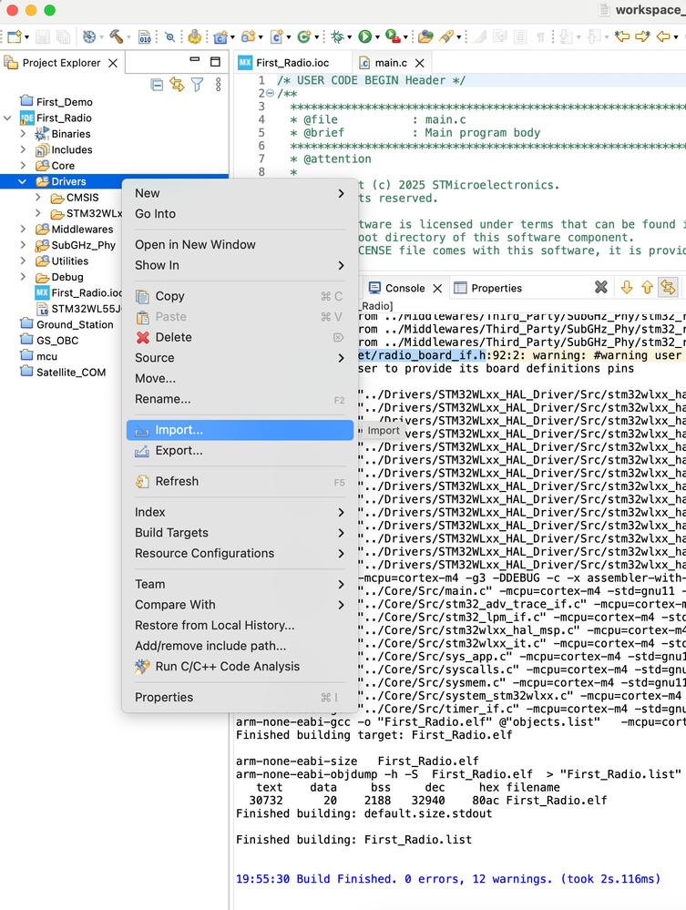The width and height of the screenshot is (686, 910).
Task: Select Delete in context menu
Action: coord(240,337)
